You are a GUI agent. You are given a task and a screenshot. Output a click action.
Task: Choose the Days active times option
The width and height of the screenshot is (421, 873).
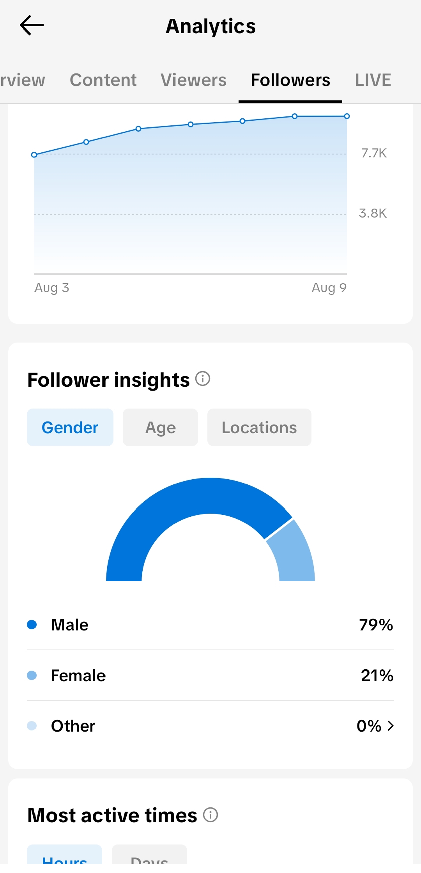149,855
